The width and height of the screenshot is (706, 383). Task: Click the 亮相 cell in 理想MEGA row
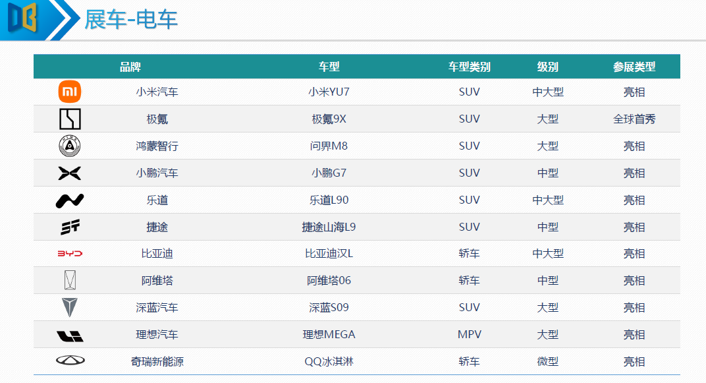[x=634, y=335]
